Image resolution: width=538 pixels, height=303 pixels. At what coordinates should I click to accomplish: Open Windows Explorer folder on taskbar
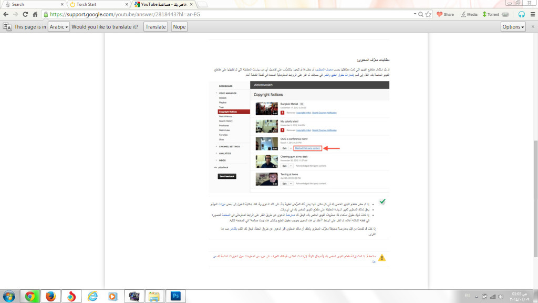click(154, 296)
